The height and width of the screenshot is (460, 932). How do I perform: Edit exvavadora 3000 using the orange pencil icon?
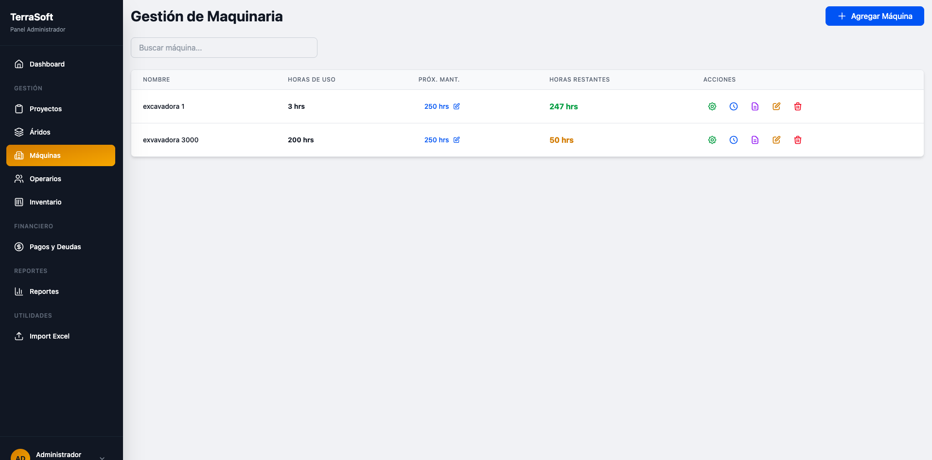776,140
